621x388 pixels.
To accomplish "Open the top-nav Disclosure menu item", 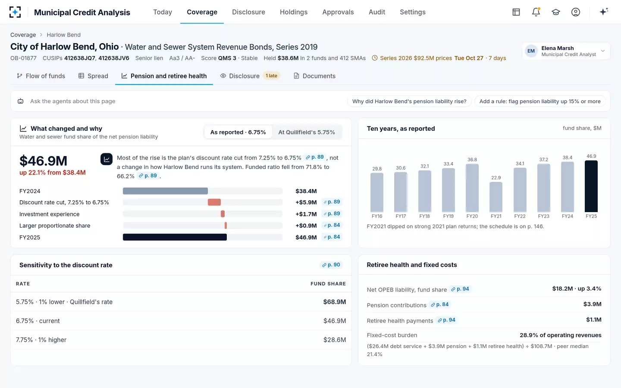I will [248, 12].
